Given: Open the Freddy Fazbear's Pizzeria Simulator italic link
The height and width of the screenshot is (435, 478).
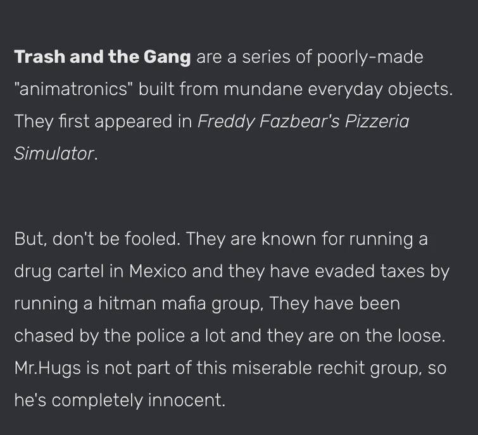Looking at the screenshot, I should pyautogui.click(x=303, y=121).
